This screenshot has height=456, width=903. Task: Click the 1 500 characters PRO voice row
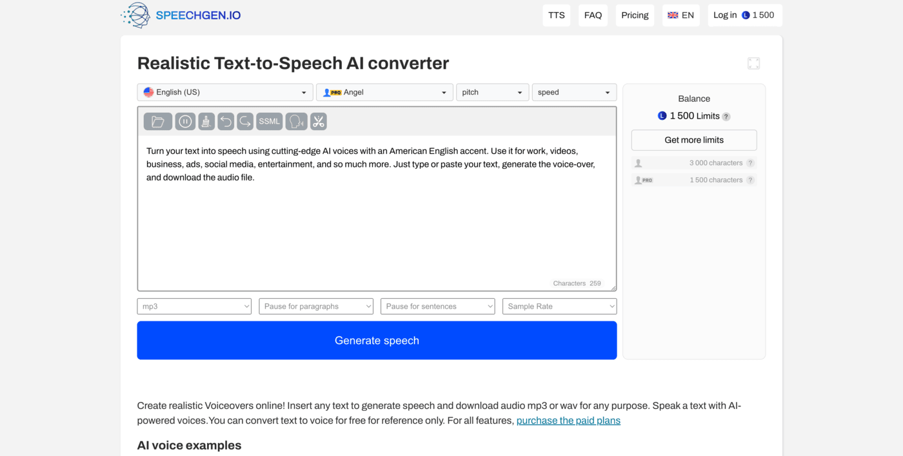694,180
